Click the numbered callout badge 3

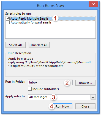pos(53,97)
